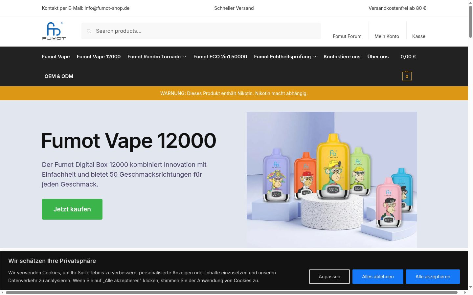Click the 0,00 € cart total
This screenshot has width=473, height=295.
(x=408, y=56)
